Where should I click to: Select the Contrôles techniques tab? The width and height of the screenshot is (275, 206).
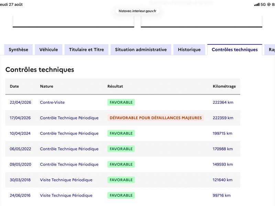click(x=235, y=49)
